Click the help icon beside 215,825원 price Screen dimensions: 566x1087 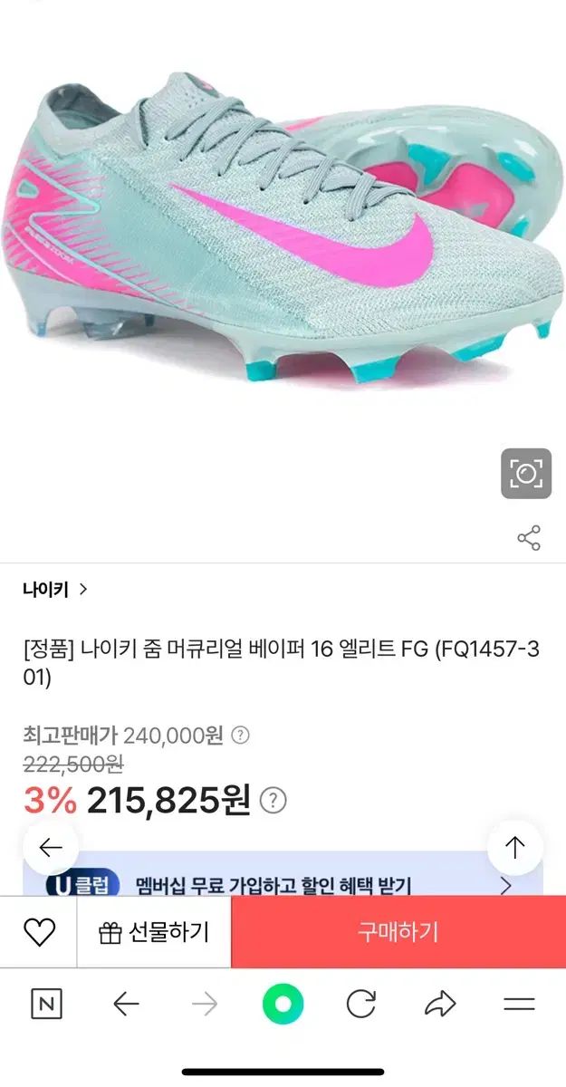click(273, 801)
